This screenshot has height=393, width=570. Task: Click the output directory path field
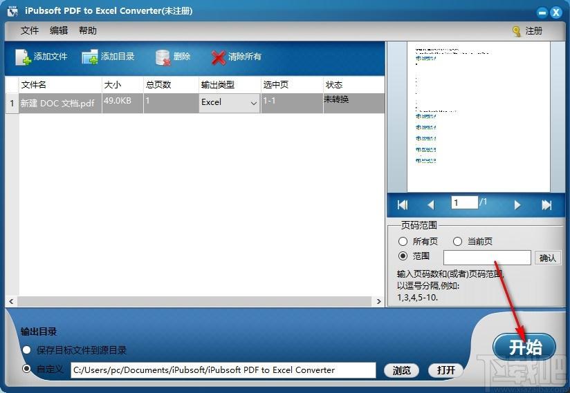(x=223, y=370)
